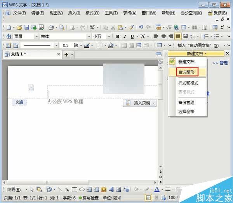
Task: Open the shading fill bucket color
Action: 111,45
